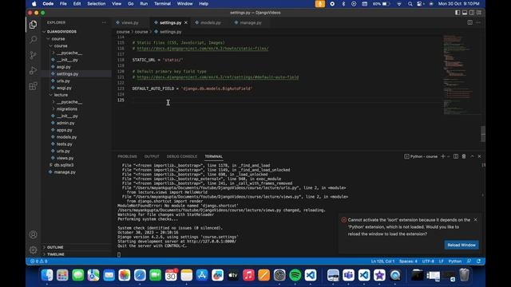The width and height of the screenshot is (511, 287).
Task: Click UTF-8 encoding selector
Action: point(428,261)
